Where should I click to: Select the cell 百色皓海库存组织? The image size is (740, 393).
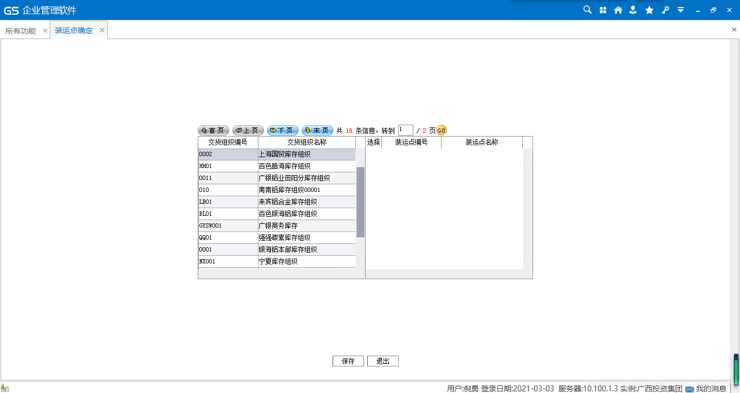[x=307, y=166]
